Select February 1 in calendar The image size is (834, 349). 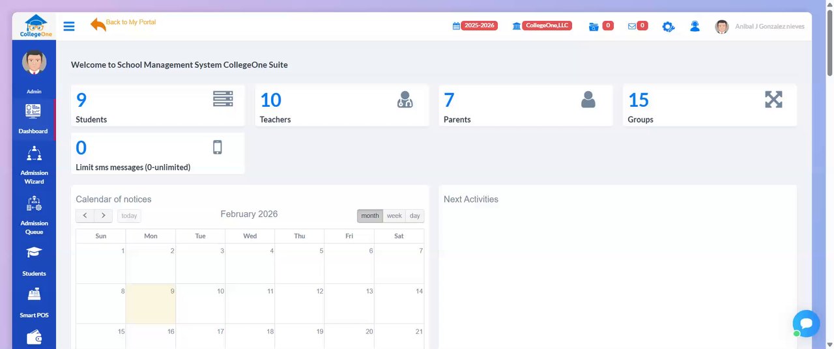tap(101, 264)
